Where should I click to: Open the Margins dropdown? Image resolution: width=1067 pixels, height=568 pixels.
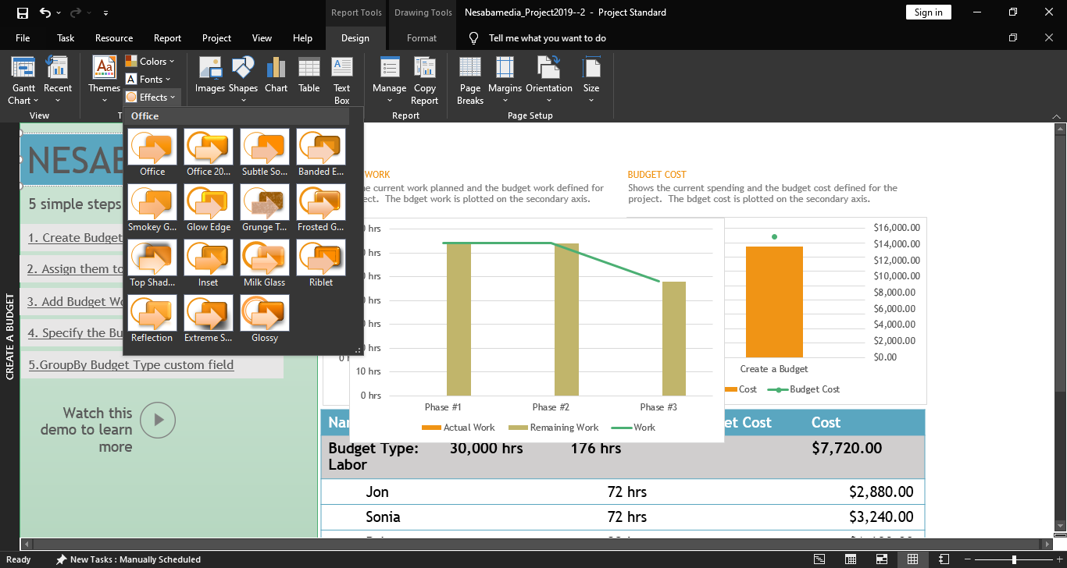(505, 81)
